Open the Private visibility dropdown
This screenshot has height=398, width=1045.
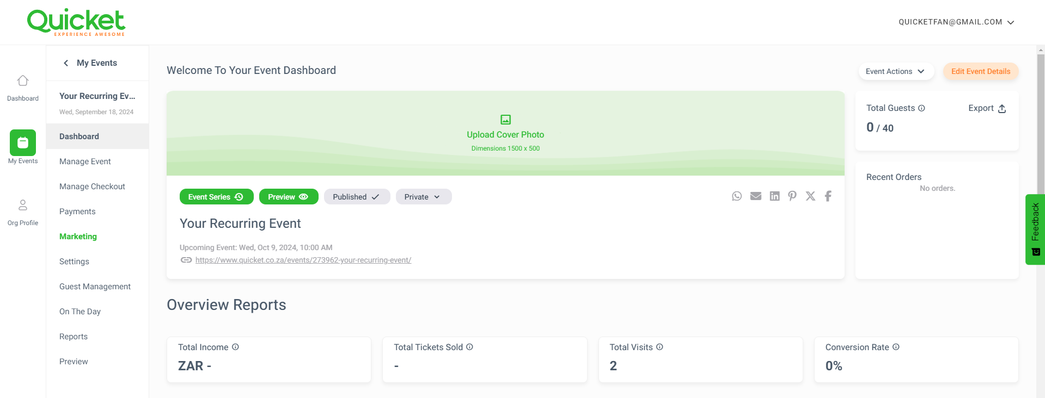click(423, 197)
